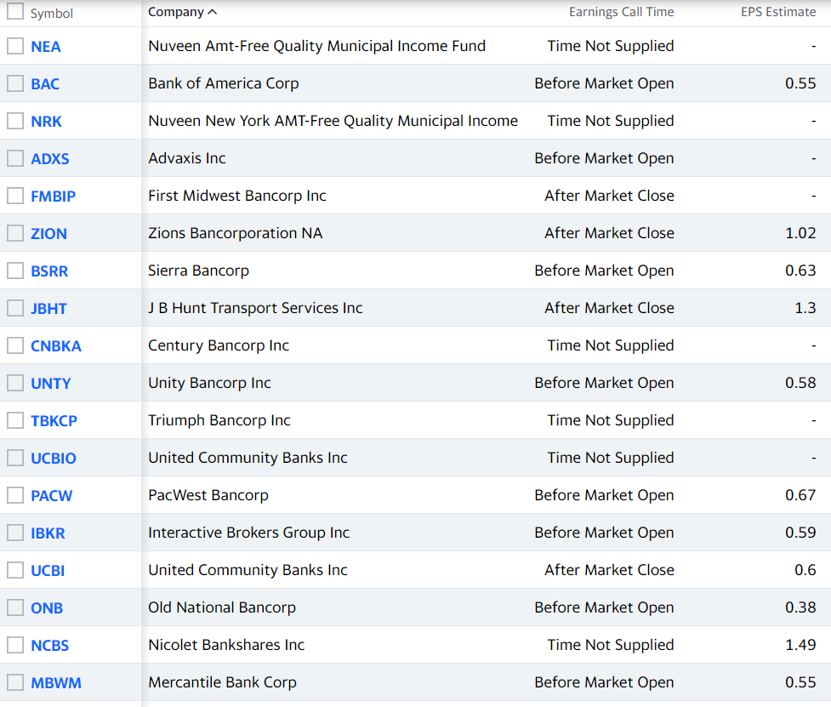The width and height of the screenshot is (831, 707).
Task: Sort by EPS Estimate header
Action: (778, 12)
